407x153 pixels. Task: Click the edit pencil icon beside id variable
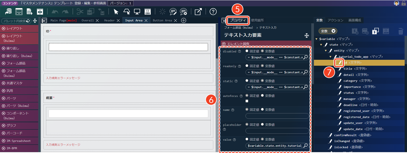pyautogui.click(x=338, y=63)
